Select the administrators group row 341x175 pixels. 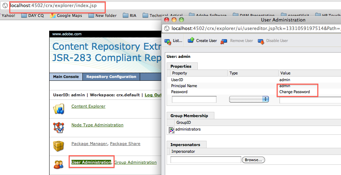pos(254,129)
